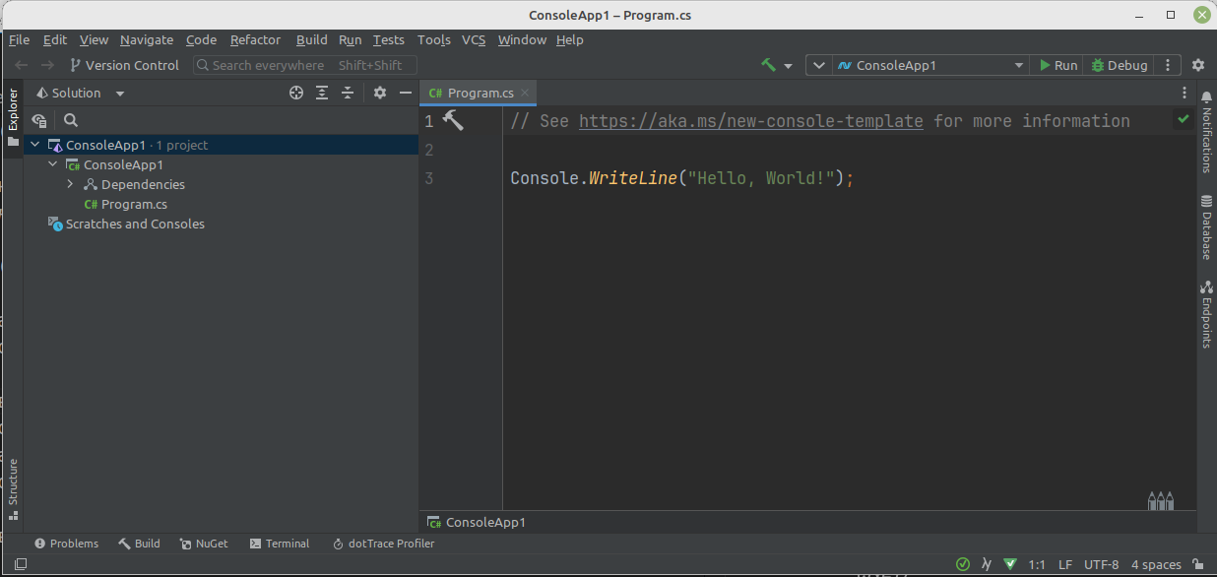Open the ConsoleApp1 run configuration dropdown
Screen dimensions: 1217x577
[929, 65]
